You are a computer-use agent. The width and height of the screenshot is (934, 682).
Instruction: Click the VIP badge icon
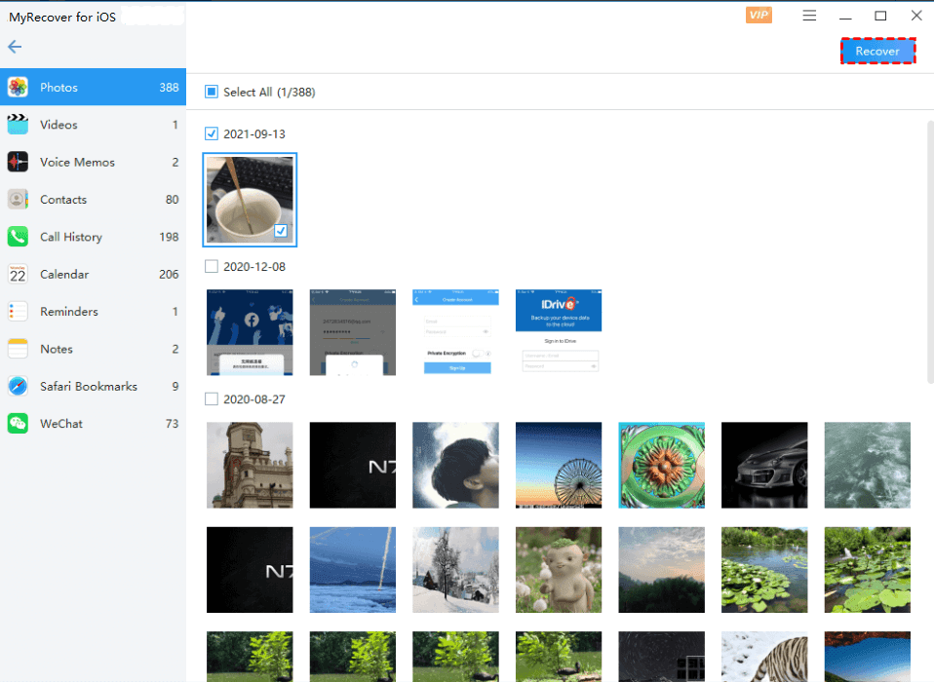[759, 16]
